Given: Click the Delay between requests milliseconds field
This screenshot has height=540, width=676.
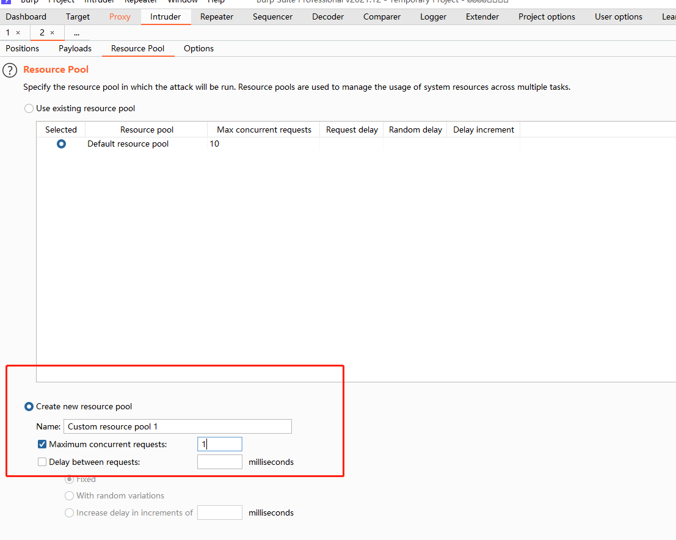Looking at the screenshot, I should pyautogui.click(x=220, y=462).
